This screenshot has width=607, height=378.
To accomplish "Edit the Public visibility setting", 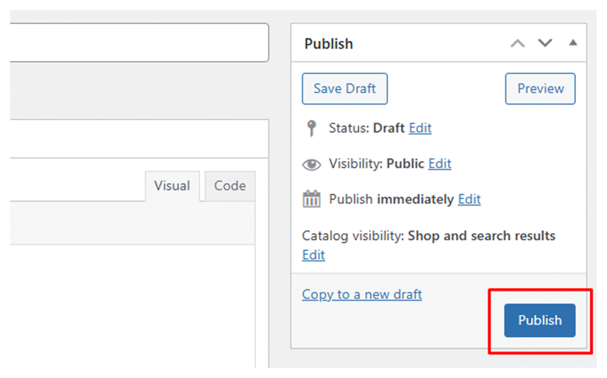I will point(440,164).
